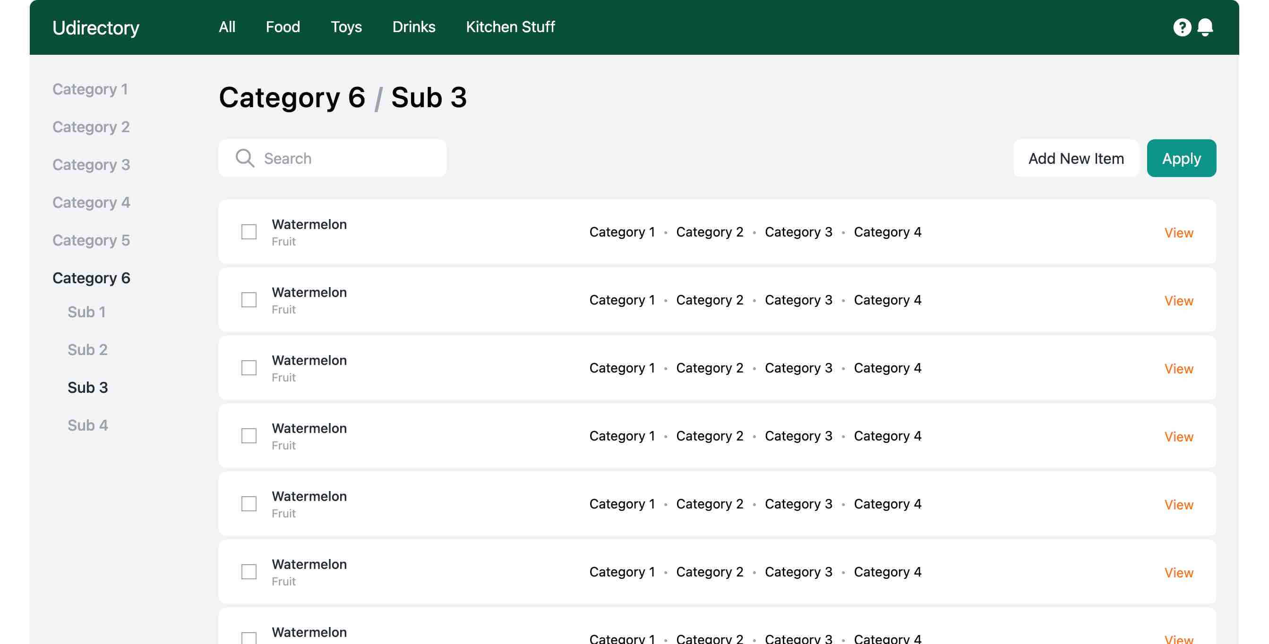The height and width of the screenshot is (644, 1269).
Task: Open Sub 2 under Category 6
Action: coord(88,349)
